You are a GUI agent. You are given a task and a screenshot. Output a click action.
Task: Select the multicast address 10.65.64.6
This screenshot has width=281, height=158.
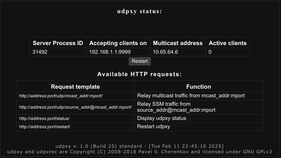165,52
